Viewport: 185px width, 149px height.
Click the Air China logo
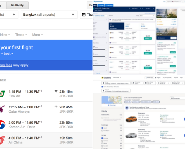(x=3, y=140)
